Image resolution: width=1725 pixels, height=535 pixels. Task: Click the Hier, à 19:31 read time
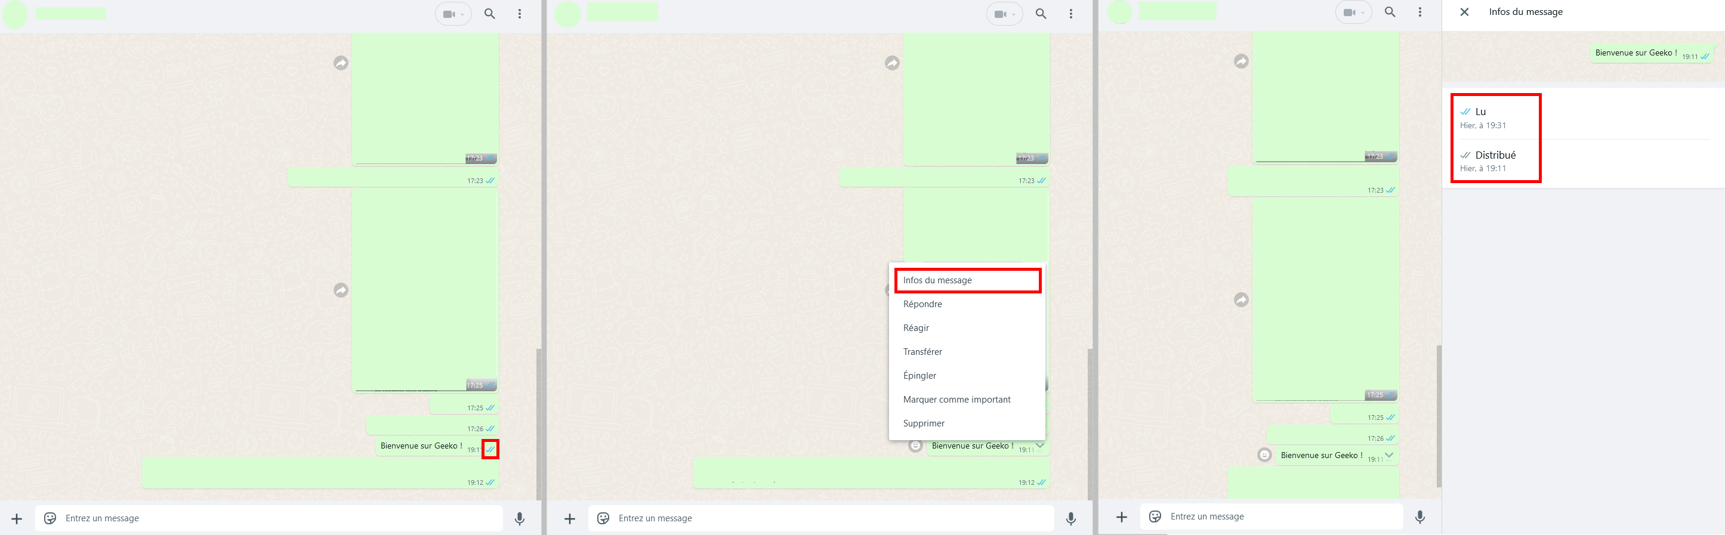tap(1483, 125)
